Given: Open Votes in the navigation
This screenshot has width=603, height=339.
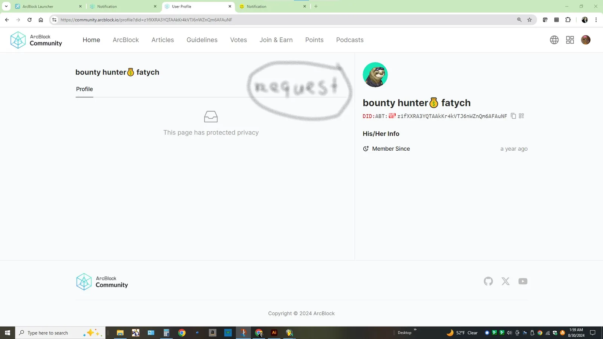Looking at the screenshot, I should [x=239, y=40].
